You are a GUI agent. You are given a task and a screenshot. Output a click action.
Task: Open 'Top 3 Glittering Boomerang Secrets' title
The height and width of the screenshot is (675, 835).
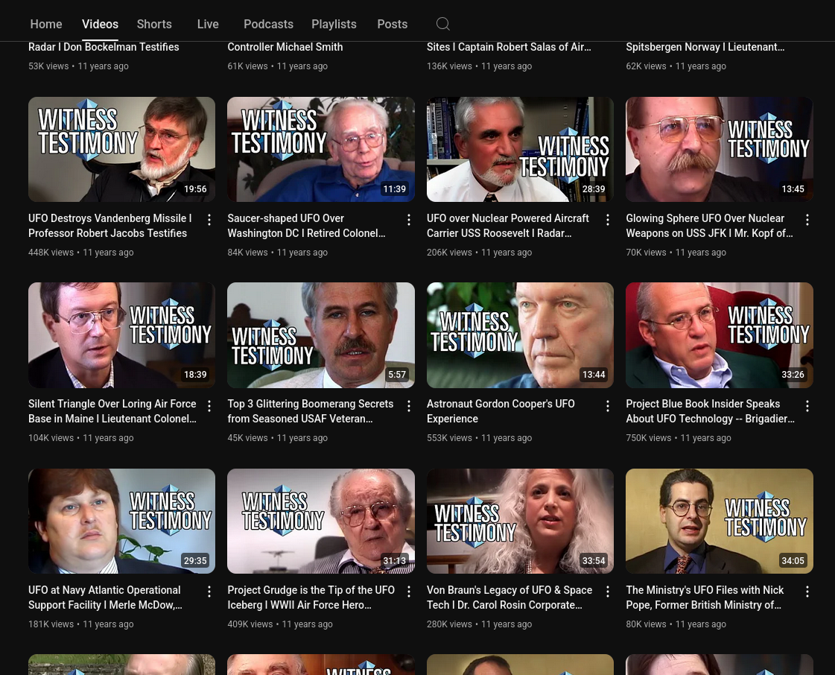(x=311, y=411)
